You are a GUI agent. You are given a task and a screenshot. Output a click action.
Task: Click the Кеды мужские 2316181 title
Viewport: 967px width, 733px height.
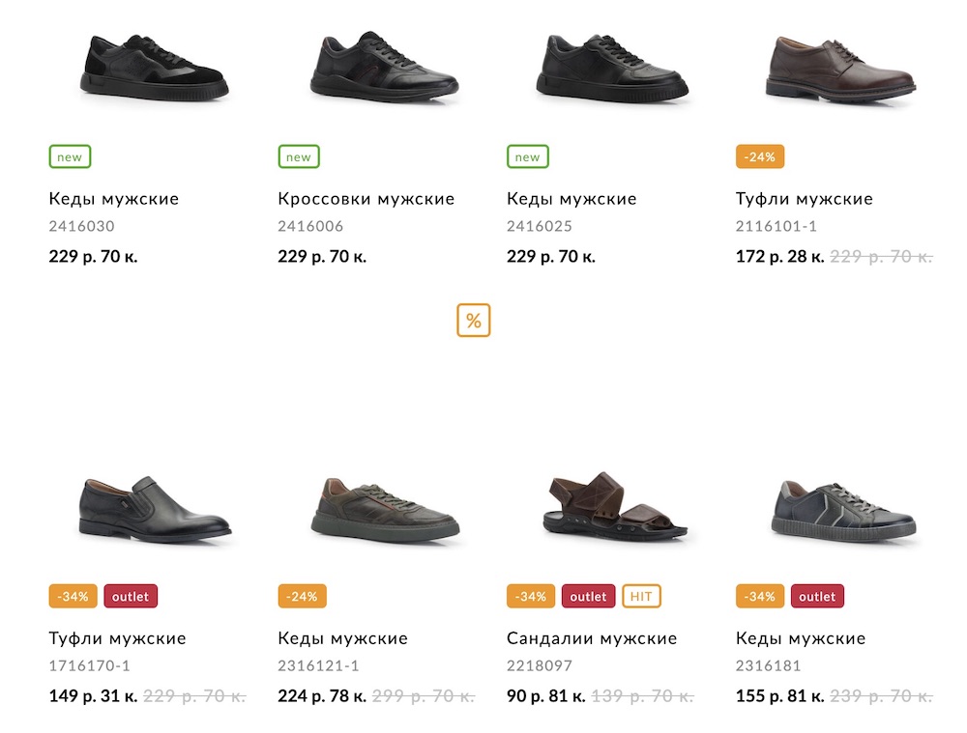pyautogui.click(x=801, y=638)
